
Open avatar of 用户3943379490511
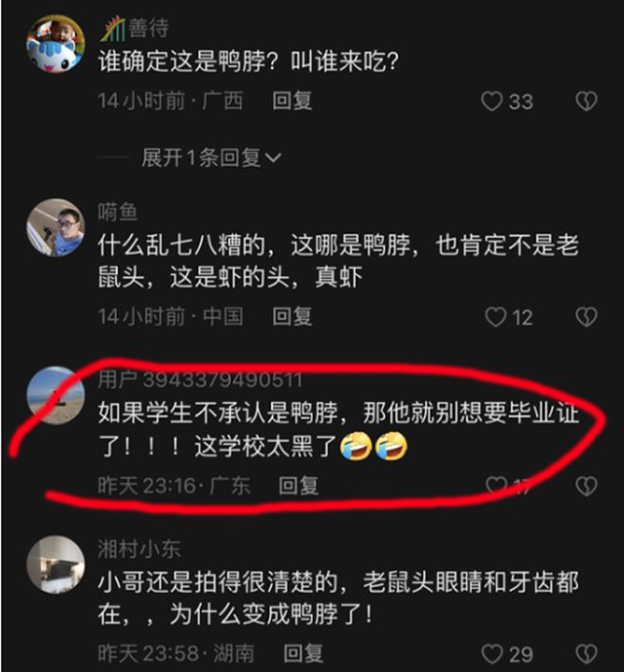[x=56, y=395]
